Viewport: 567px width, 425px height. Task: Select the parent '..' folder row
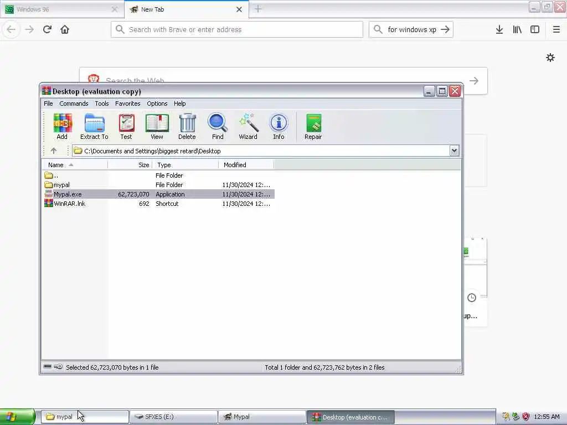158,175
